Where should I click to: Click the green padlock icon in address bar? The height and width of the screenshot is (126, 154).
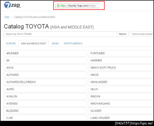(x=58, y=5)
